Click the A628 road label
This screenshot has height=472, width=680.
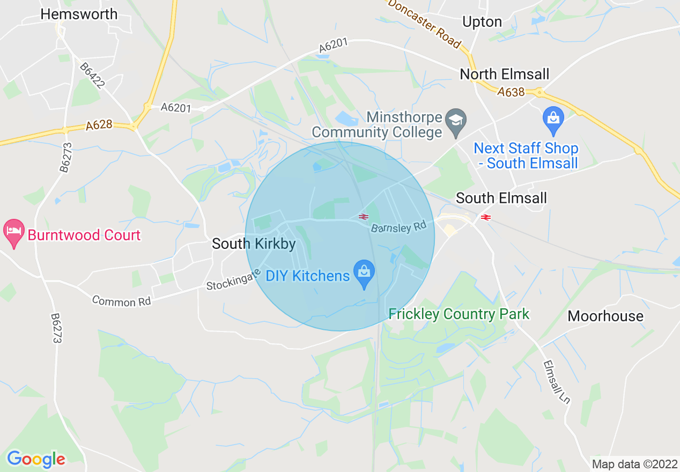(x=99, y=126)
